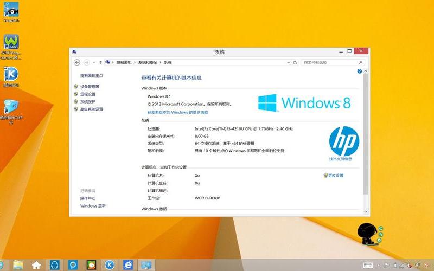The height and width of the screenshot is (271, 434).
Task: Click the shield icon beside 高级系统设置
Action: point(76,109)
